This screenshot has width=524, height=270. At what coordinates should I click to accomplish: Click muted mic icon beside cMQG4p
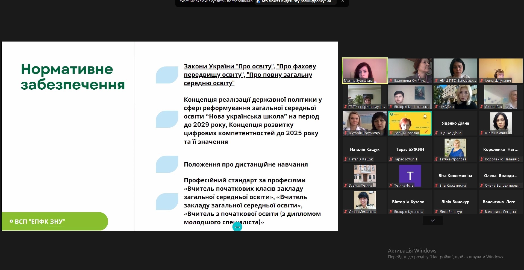[436, 107]
